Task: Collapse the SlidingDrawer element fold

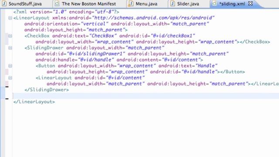Action: pyautogui.click(x=10, y=48)
